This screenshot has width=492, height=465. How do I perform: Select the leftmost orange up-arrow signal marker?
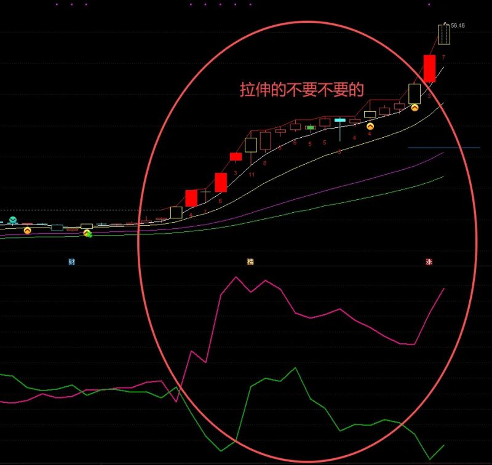27,231
